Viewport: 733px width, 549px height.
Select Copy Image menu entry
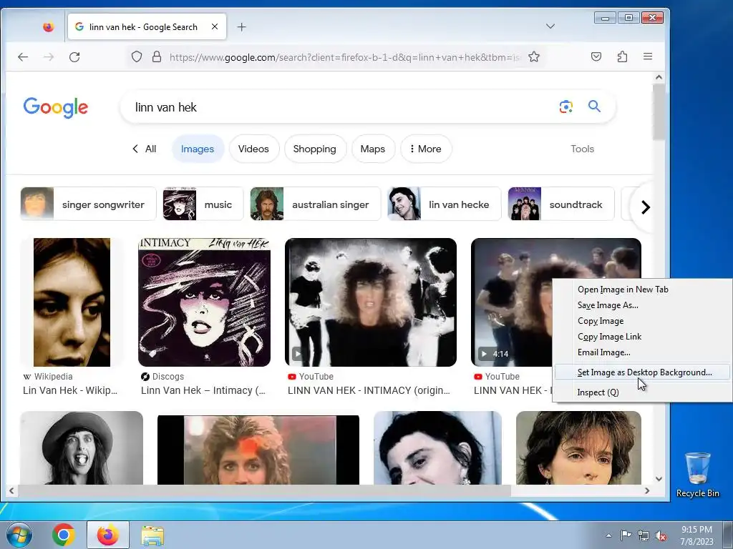pyautogui.click(x=601, y=321)
